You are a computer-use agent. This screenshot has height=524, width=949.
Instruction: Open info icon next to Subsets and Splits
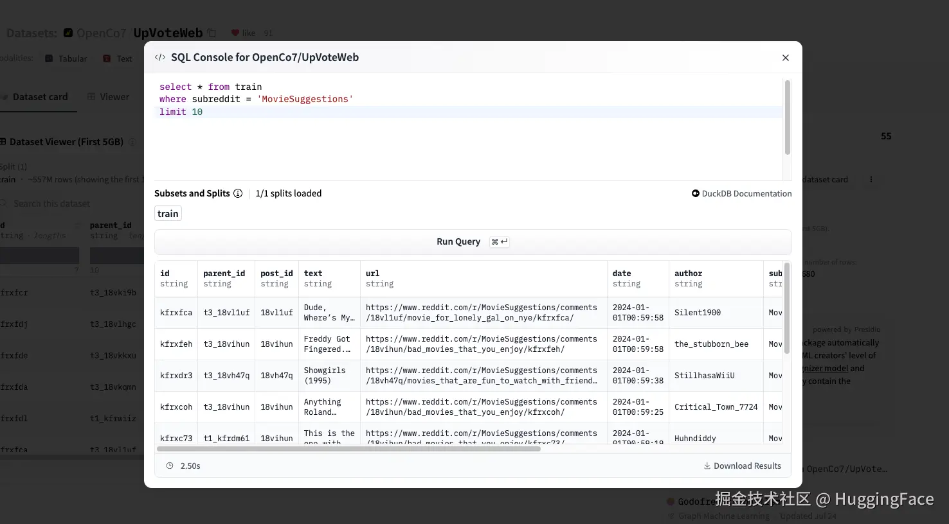click(238, 193)
